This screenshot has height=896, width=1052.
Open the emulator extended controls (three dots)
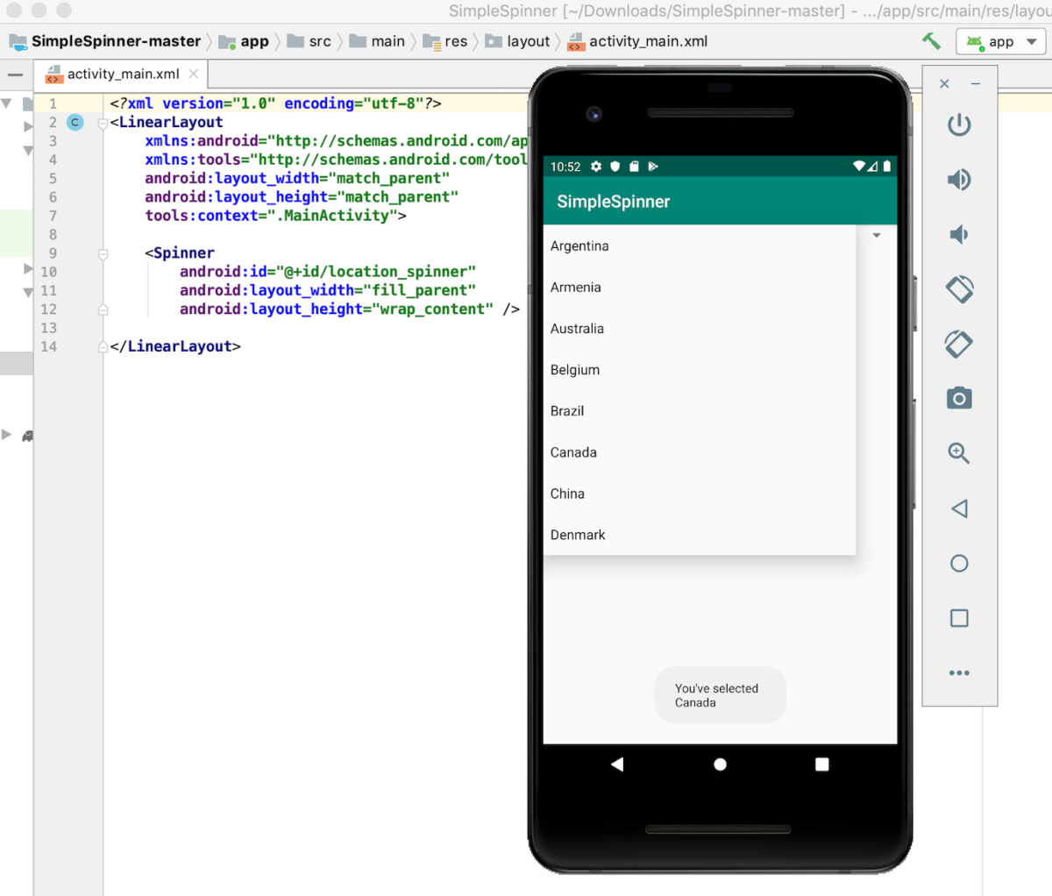[959, 673]
